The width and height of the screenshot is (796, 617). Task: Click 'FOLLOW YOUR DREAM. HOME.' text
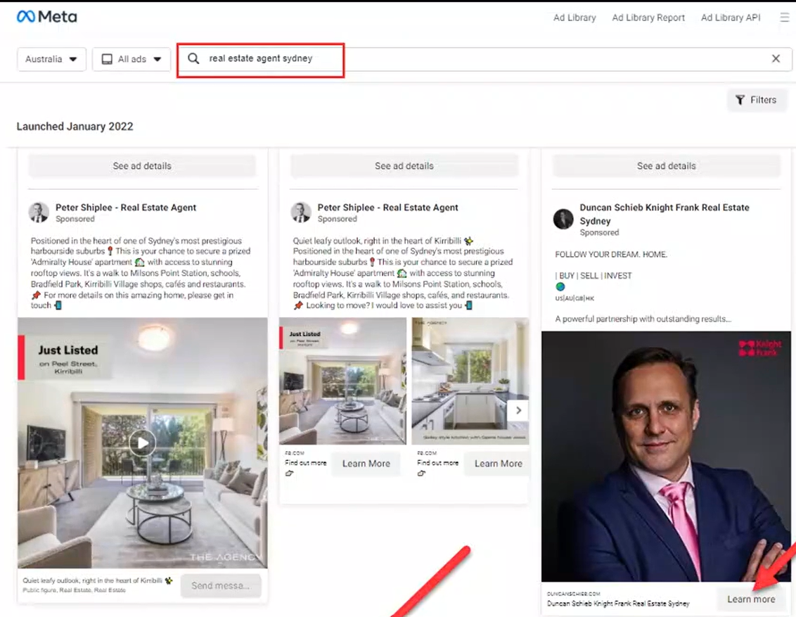(x=610, y=255)
